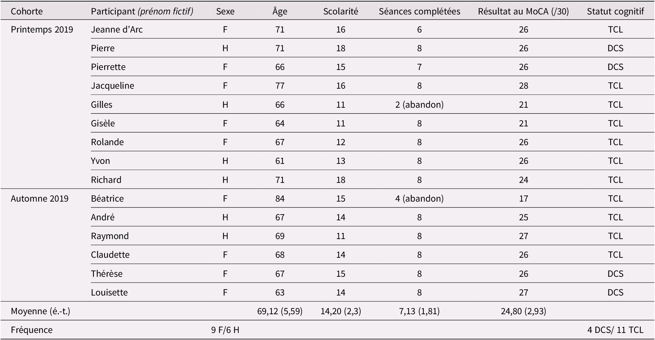Select Béatrice's age value 84

(280, 199)
